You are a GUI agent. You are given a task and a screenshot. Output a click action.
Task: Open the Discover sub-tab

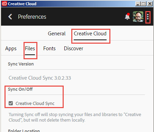point(73,49)
